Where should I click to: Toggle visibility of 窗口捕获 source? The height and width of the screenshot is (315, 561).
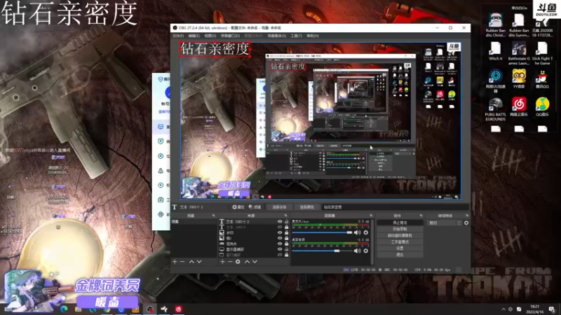(x=280, y=255)
